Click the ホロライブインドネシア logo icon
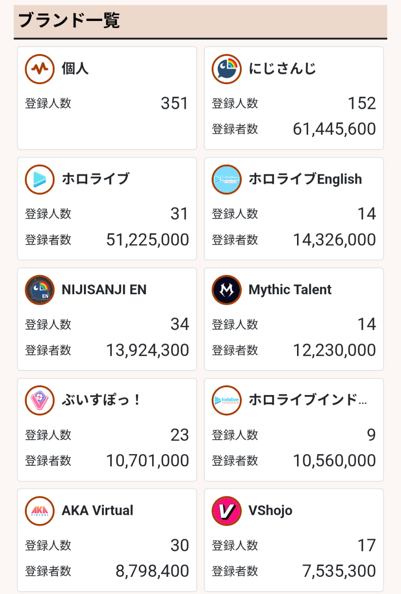 tap(226, 400)
